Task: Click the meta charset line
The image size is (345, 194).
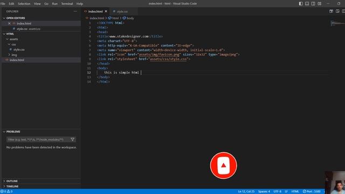Action: pos(117,41)
